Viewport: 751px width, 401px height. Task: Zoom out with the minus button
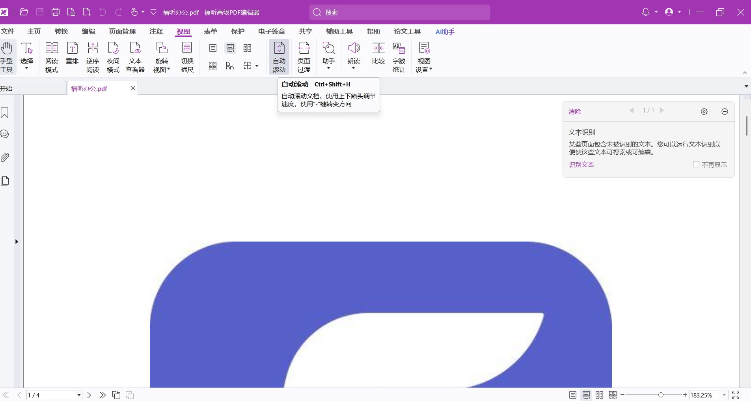[x=622, y=395]
